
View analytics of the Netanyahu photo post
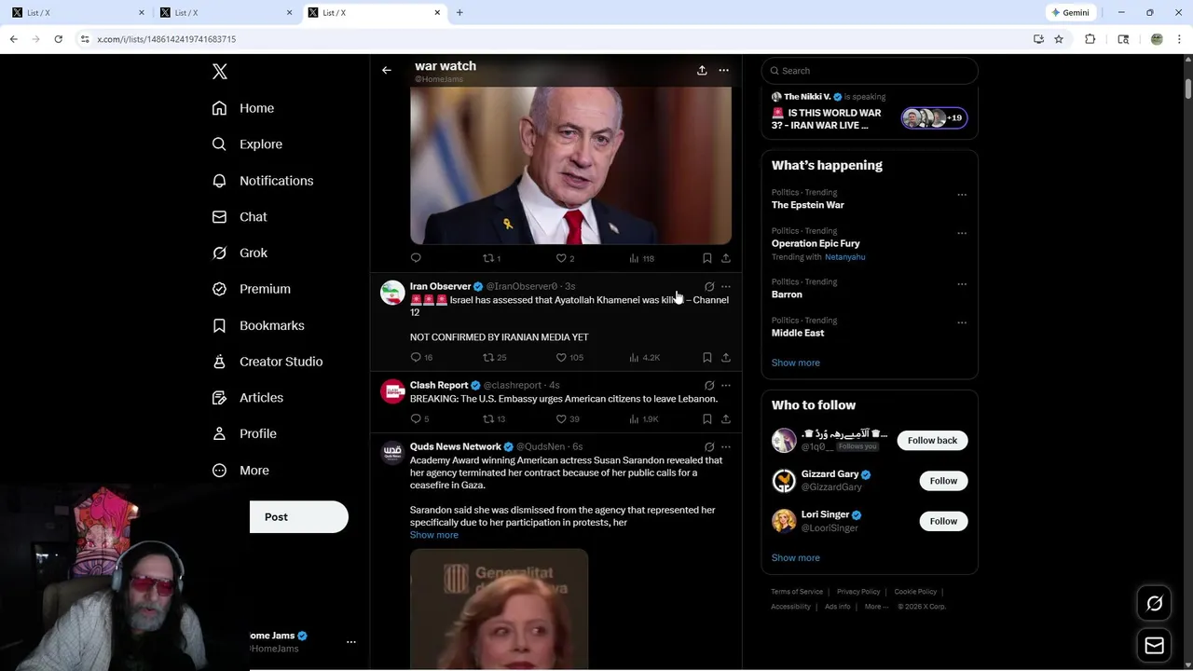pos(641,258)
